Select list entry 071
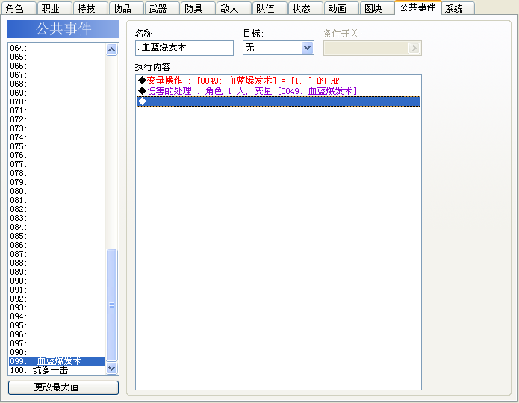This screenshot has width=519, height=403. (x=57, y=110)
